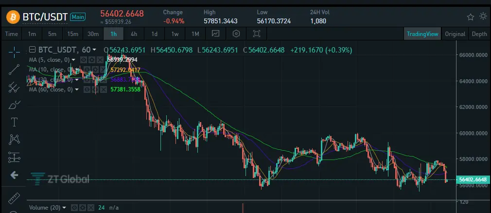Select the crosshair cursor tool
491x213 pixels.
(x=14, y=52)
